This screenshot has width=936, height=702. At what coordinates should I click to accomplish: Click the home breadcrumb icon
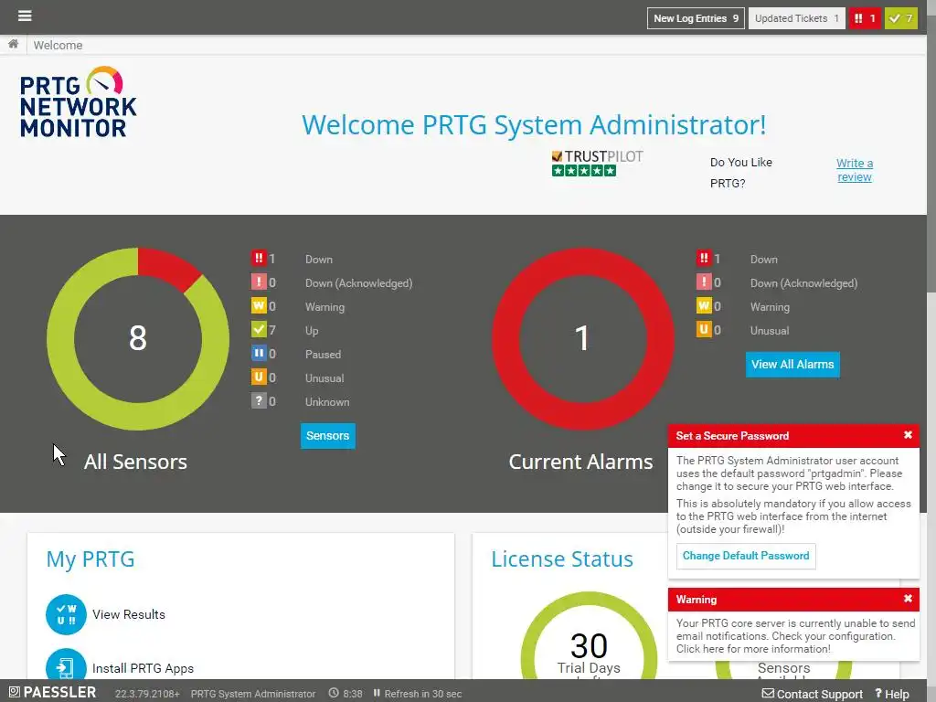click(13, 44)
